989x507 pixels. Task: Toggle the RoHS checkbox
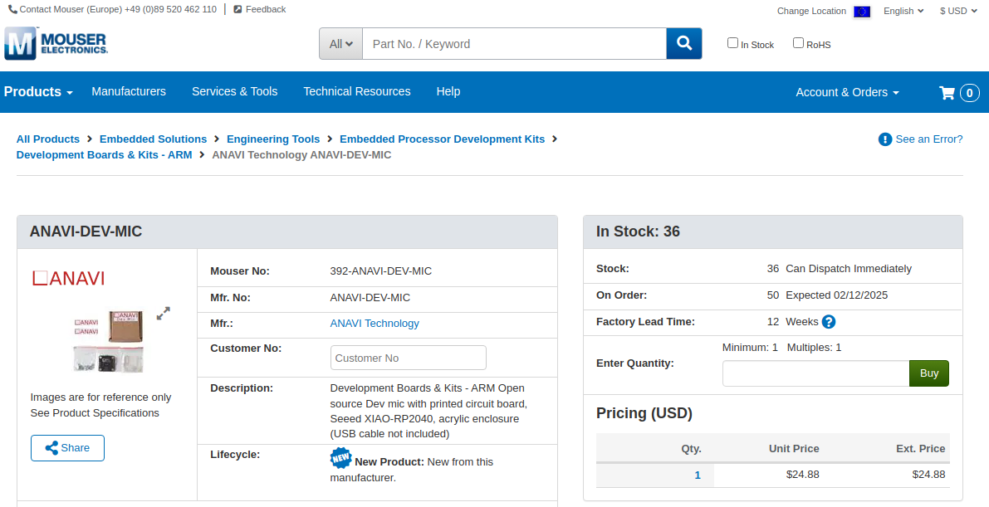point(798,43)
